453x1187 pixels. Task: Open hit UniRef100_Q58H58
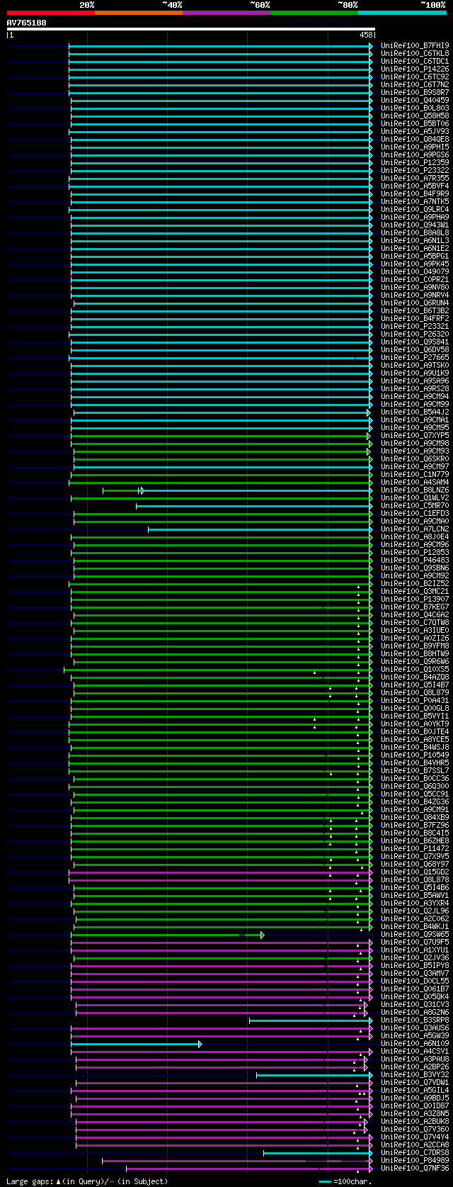pyautogui.click(x=415, y=116)
